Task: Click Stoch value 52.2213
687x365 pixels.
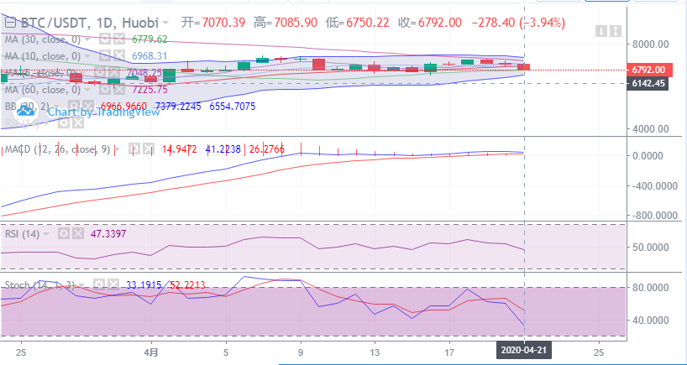Action: [187, 285]
